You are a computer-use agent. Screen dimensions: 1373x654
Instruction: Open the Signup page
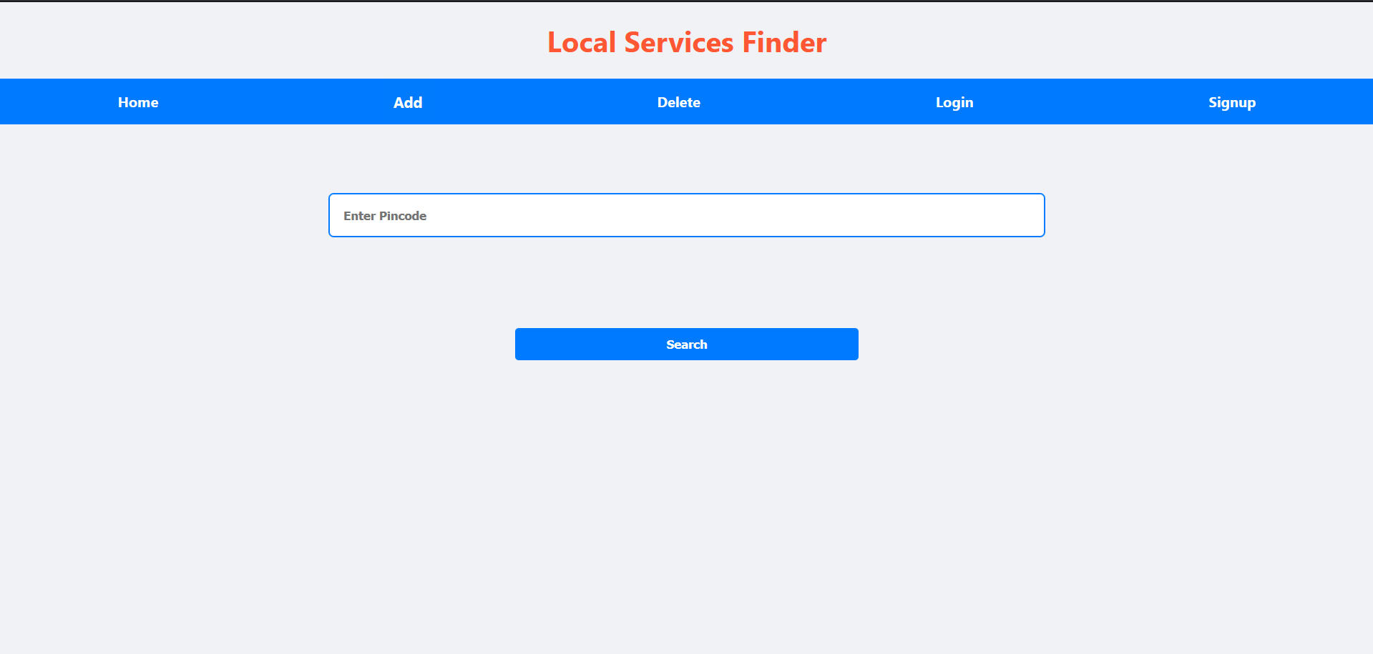click(1231, 102)
